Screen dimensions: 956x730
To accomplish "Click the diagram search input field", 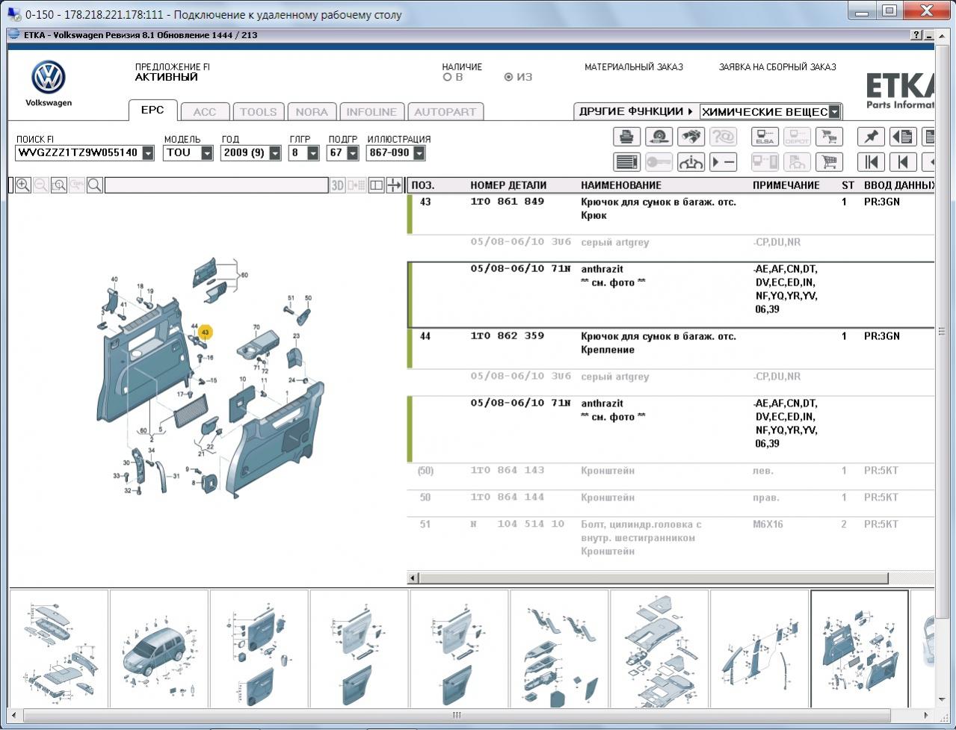I will (x=216, y=185).
